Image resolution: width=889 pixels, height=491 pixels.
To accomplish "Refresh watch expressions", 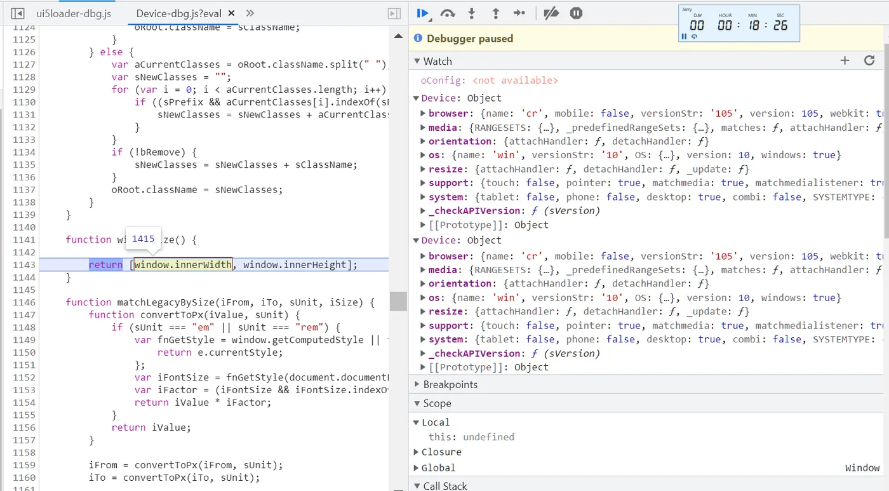I will [x=869, y=61].
